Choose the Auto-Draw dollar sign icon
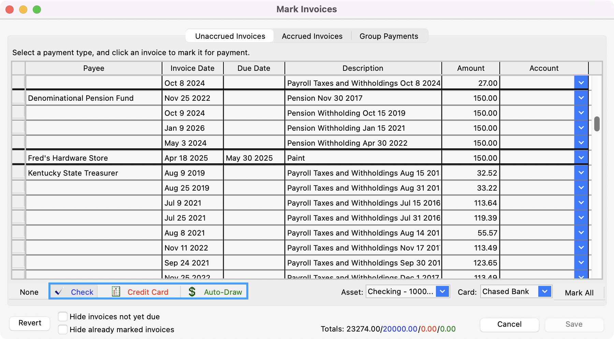 click(x=192, y=292)
